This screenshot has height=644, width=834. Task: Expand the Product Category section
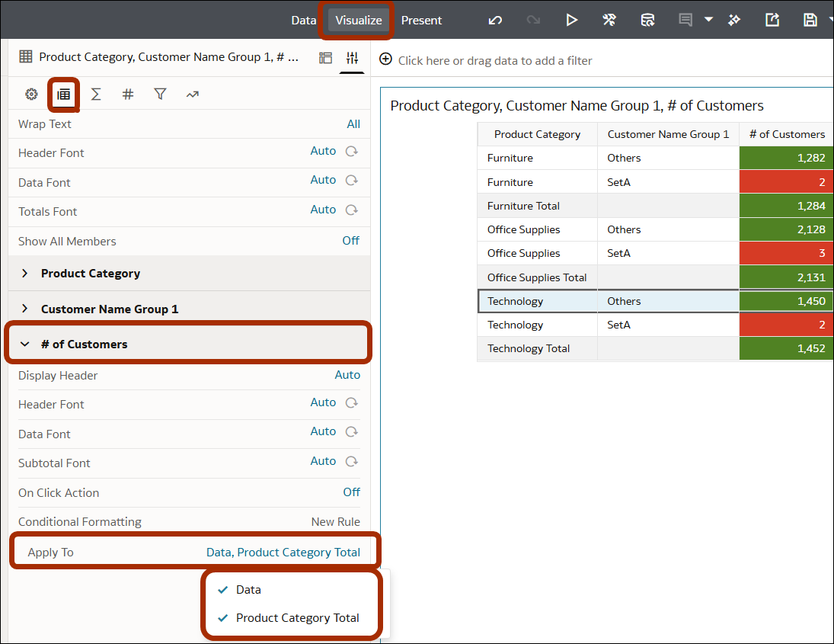(x=91, y=274)
